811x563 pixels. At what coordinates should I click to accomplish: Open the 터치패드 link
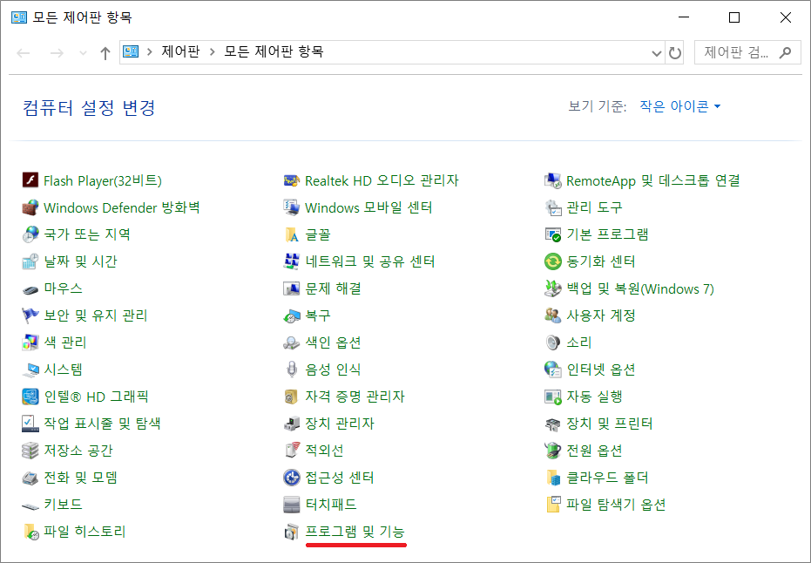(330, 504)
